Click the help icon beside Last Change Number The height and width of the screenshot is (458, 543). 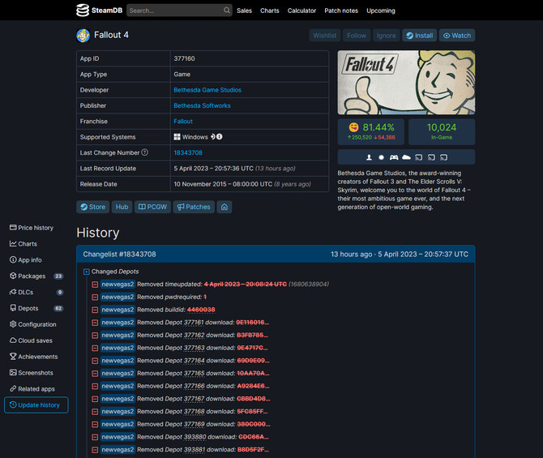pos(145,152)
